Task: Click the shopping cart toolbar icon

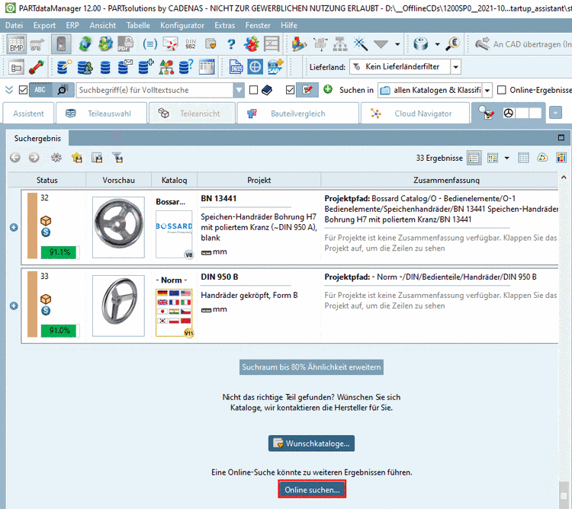Action: coord(37,44)
